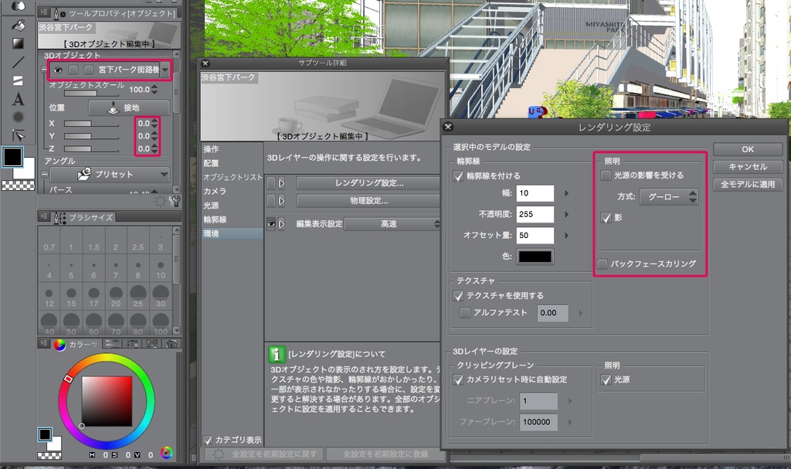Click the 全モデルに適用 button
This screenshot has height=469, width=791.
tap(746, 184)
